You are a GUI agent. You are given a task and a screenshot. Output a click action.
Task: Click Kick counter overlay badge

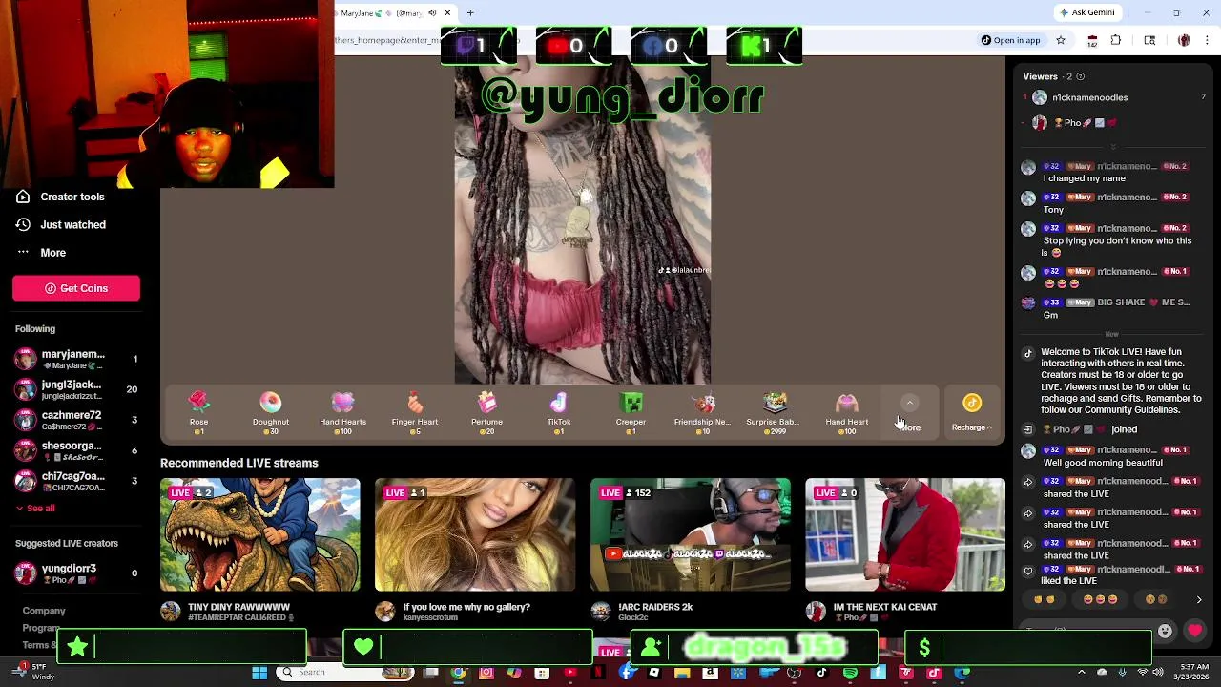(x=764, y=46)
